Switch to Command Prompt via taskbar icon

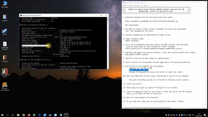coord(66,115)
